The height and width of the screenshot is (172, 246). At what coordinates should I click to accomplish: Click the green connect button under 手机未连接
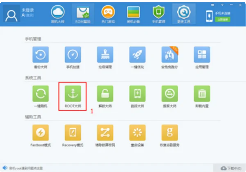[223, 19]
